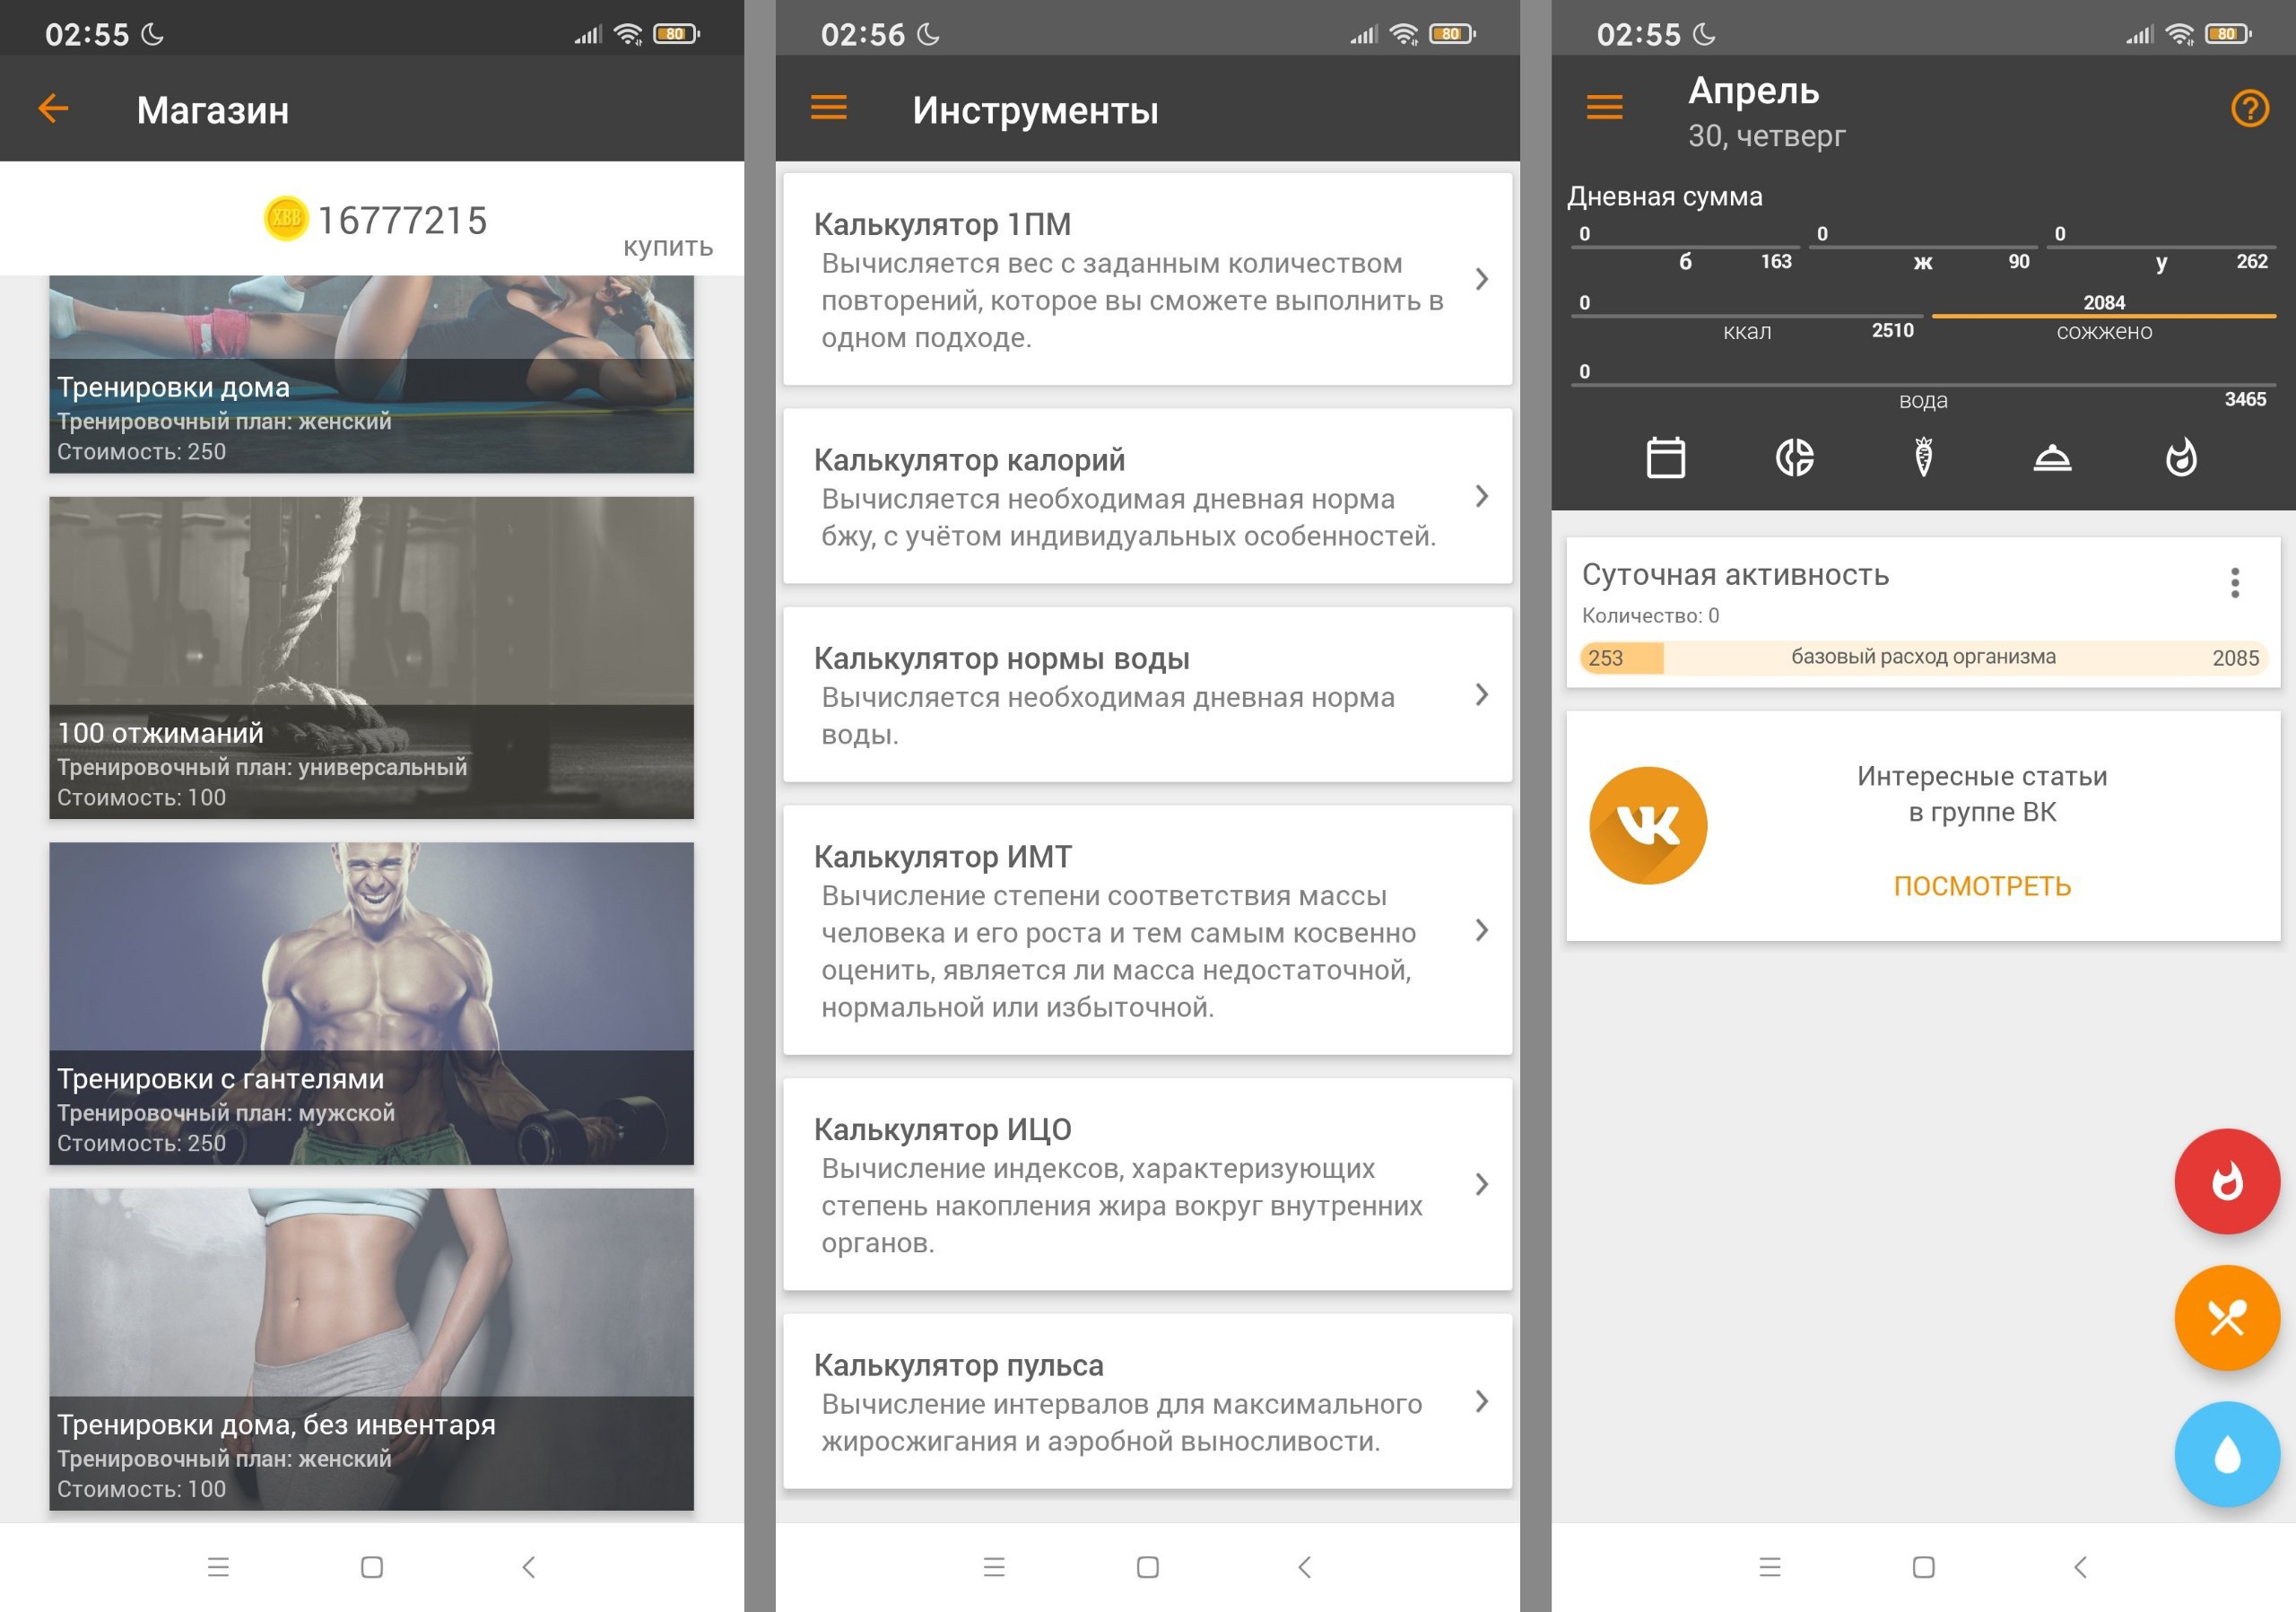Screen dimensions: 2296x1612
Task: Tap the купить button
Action: tap(667, 246)
